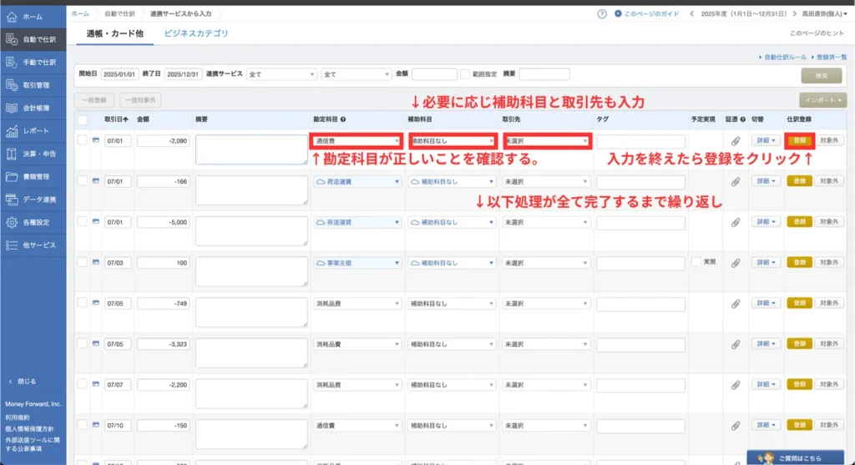The image size is (855, 465).
Task: Expand the 詳細 dropdown in -2,090 row
Action: click(x=766, y=140)
